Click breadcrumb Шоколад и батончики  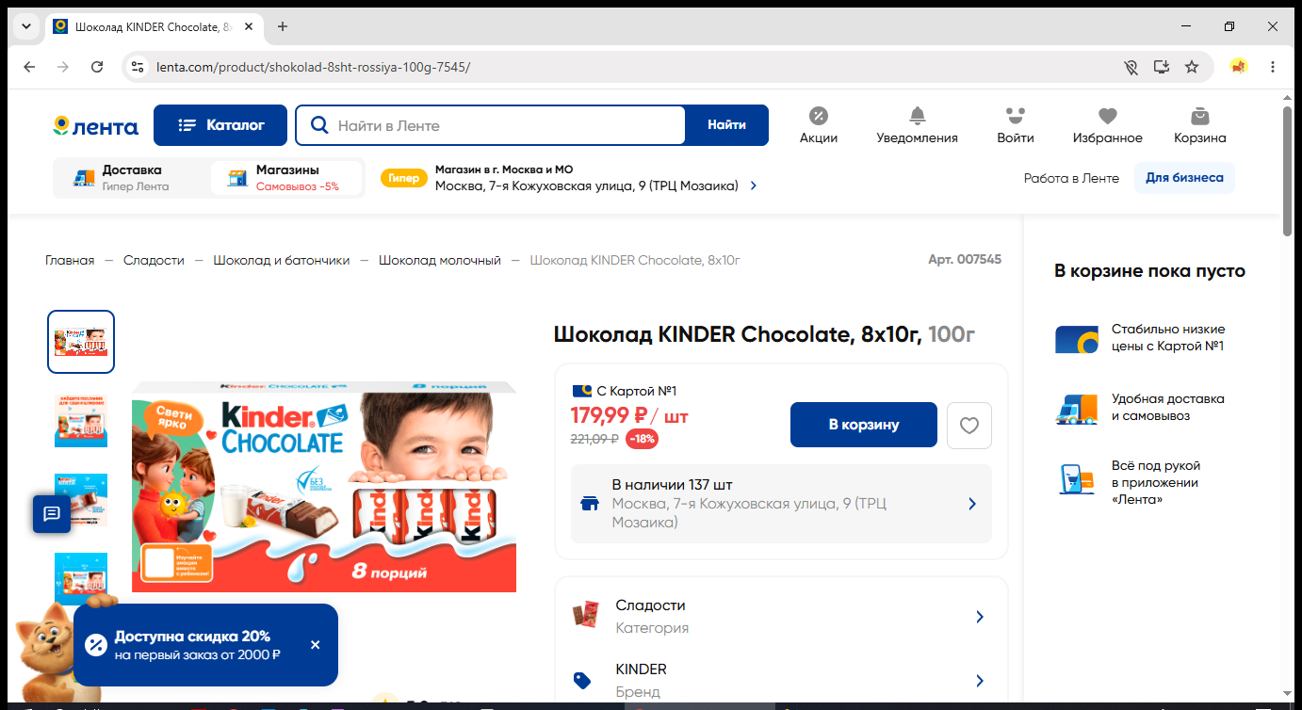tap(281, 260)
